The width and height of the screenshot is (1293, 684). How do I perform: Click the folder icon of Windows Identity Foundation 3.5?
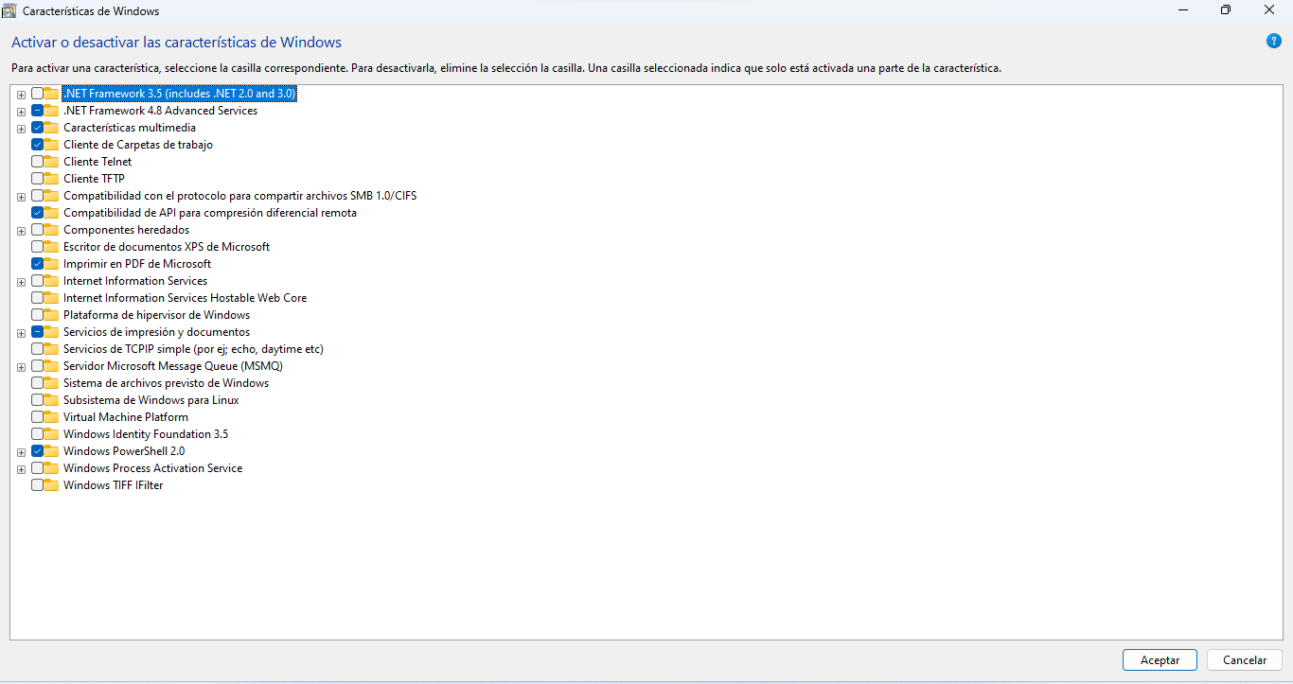tap(51, 434)
